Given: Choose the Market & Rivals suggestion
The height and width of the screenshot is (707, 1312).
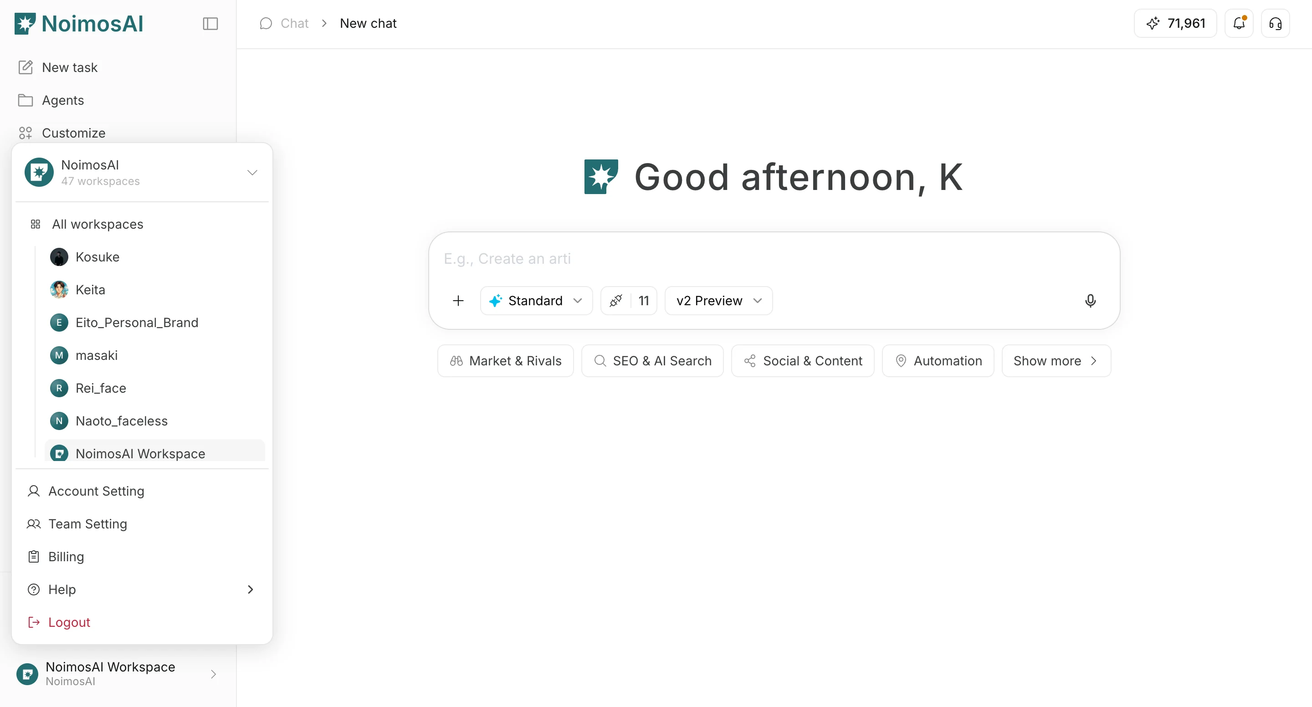Looking at the screenshot, I should 505,361.
